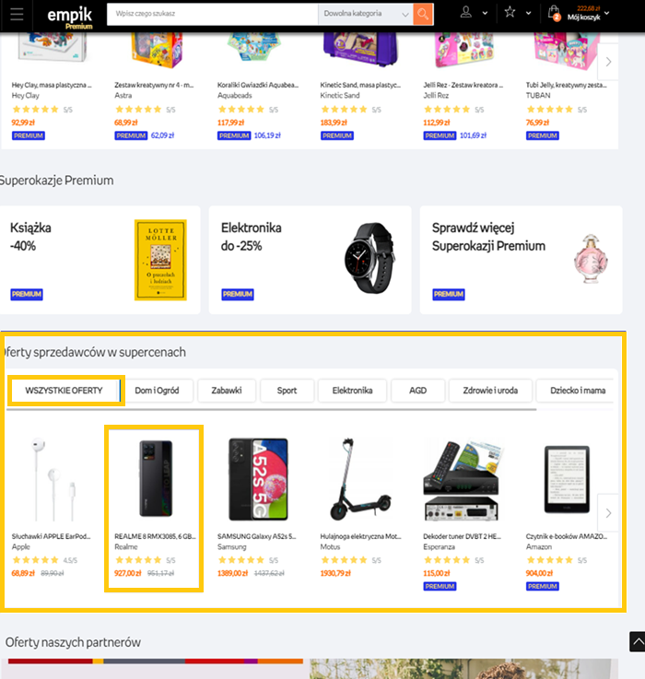Show next items in the toys carousel
The width and height of the screenshot is (645, 679).
[608, 62]
